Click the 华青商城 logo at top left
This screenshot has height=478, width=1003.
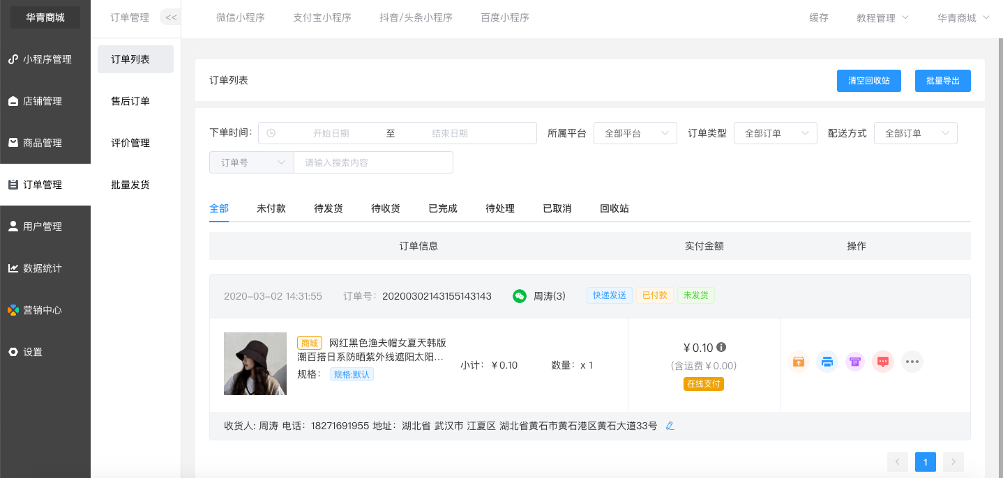(45, 17)
